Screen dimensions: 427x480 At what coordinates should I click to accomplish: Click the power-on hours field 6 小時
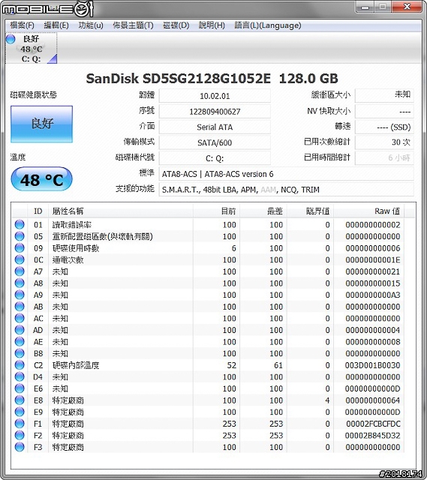(x=384, y=157)
